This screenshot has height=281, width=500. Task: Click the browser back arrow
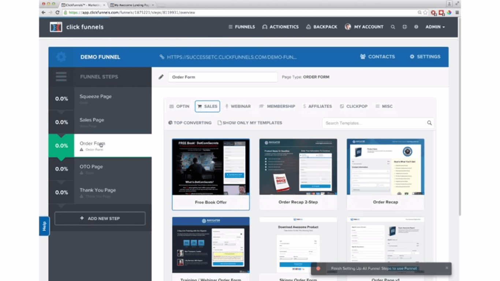(44, 12)
